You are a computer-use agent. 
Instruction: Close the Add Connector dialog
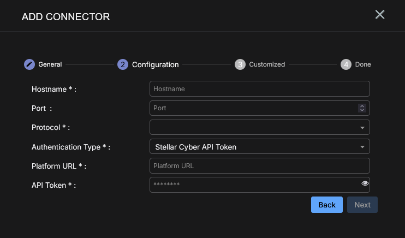[x=380, y=15]
